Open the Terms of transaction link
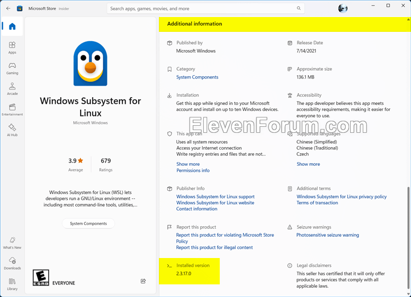The image size is (411, 297). [317, 203]
